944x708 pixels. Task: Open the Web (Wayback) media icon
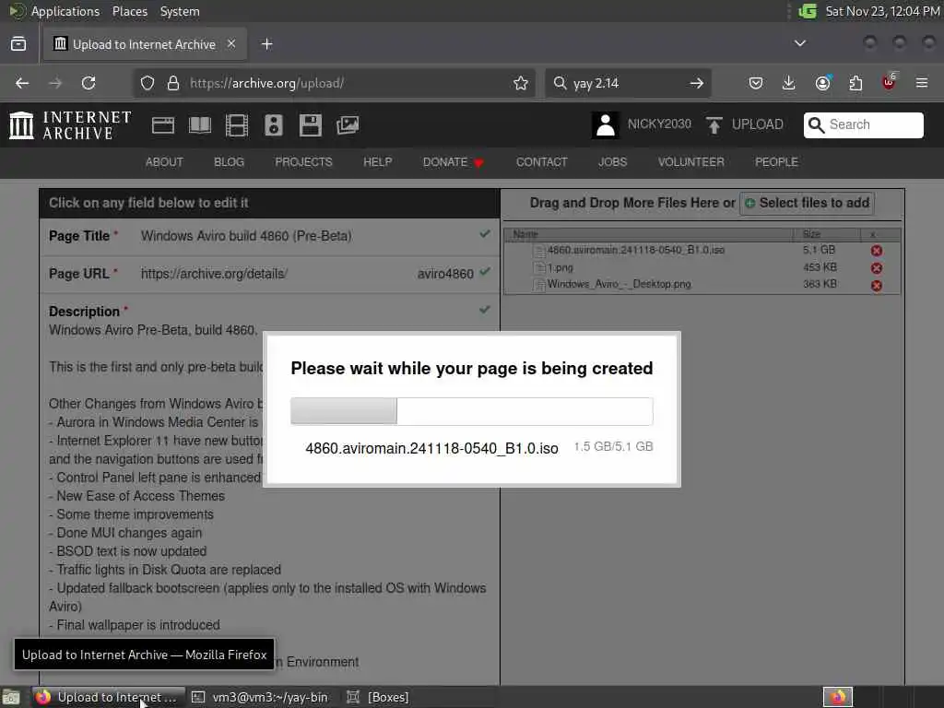tap(163, 125)
